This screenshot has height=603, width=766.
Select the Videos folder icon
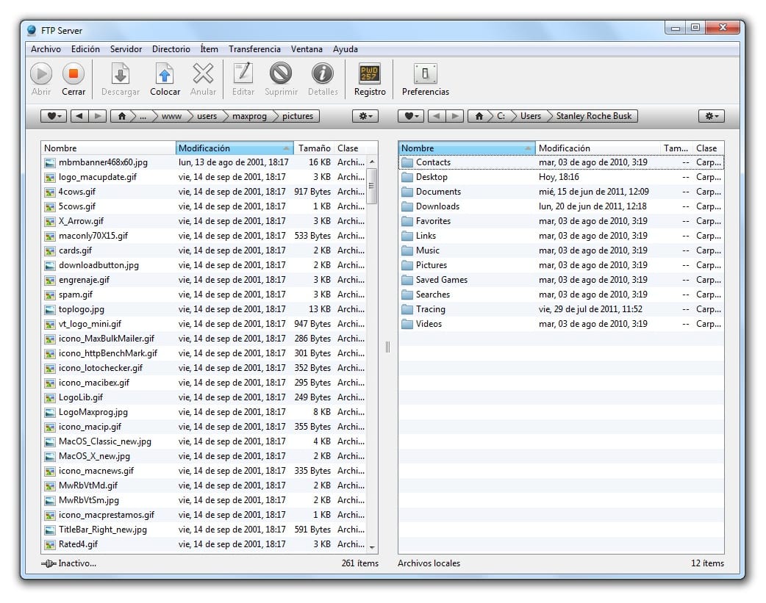[x=407, y=324]
